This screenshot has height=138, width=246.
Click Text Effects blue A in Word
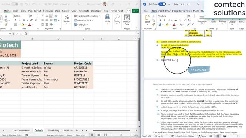pos(160,25)
